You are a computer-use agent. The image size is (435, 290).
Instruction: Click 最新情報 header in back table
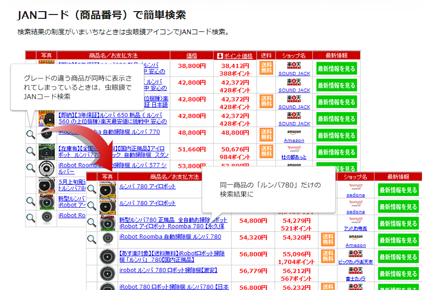click(x=336, y=56)
